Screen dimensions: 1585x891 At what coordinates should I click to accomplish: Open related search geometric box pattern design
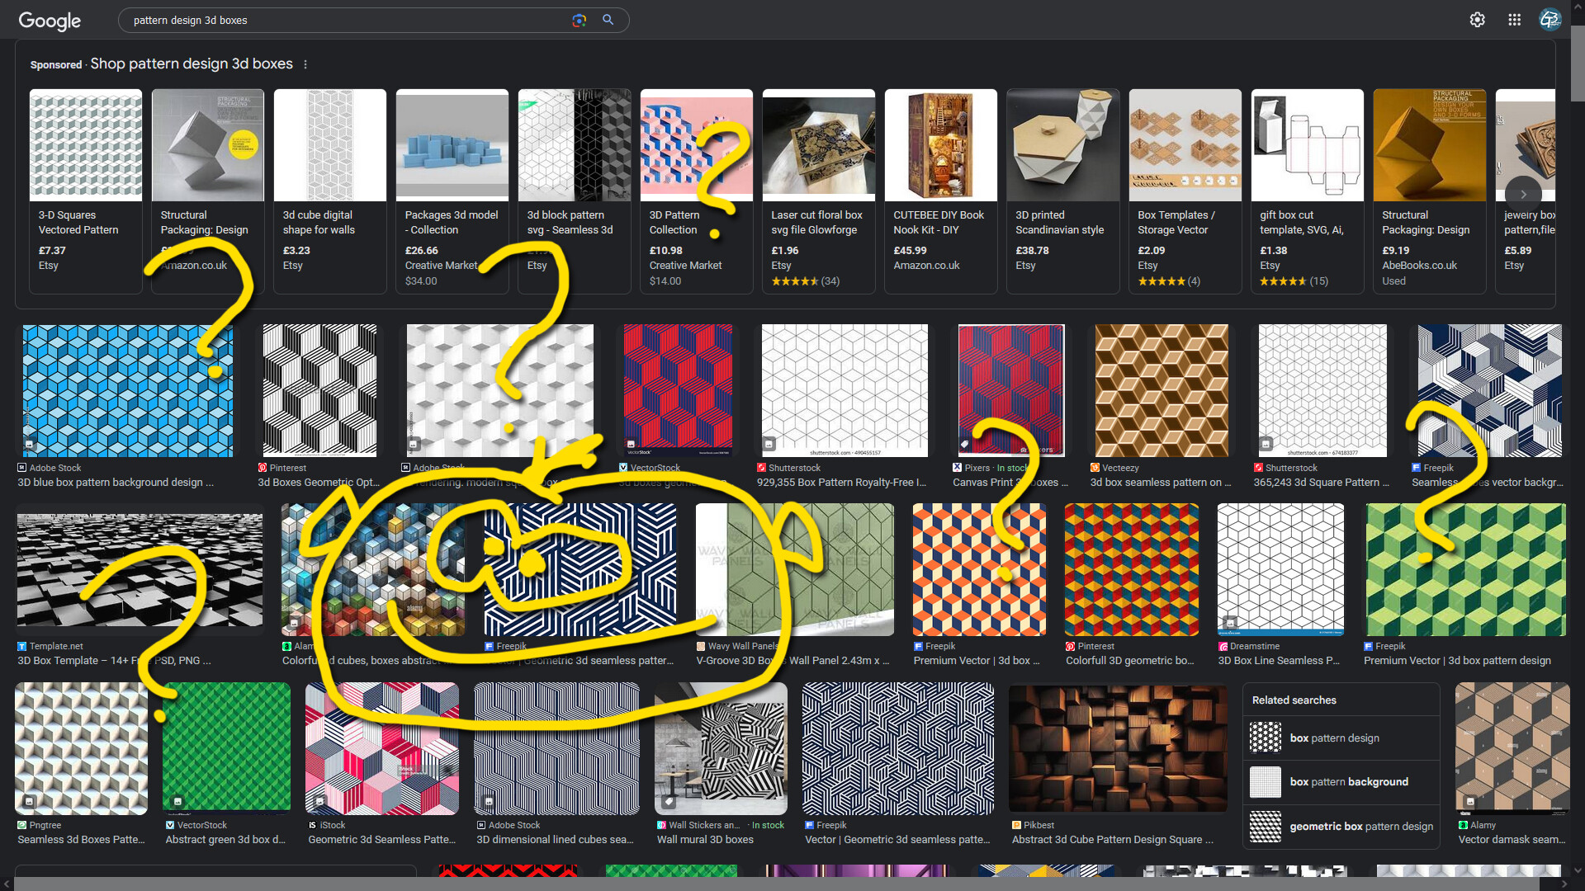coord(1360,826)
